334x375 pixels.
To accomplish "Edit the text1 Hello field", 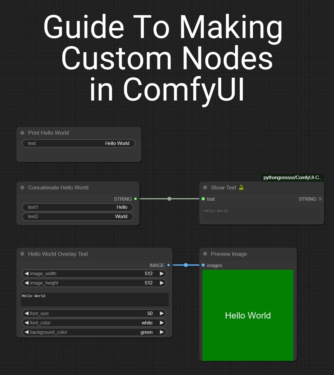I will (77, 207).
